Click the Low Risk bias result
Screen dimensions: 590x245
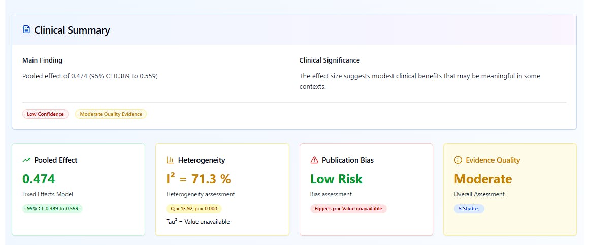(336, 179)
